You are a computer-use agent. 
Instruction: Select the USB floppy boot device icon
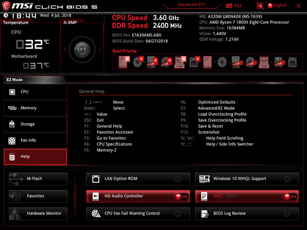[x=278, y=62]
